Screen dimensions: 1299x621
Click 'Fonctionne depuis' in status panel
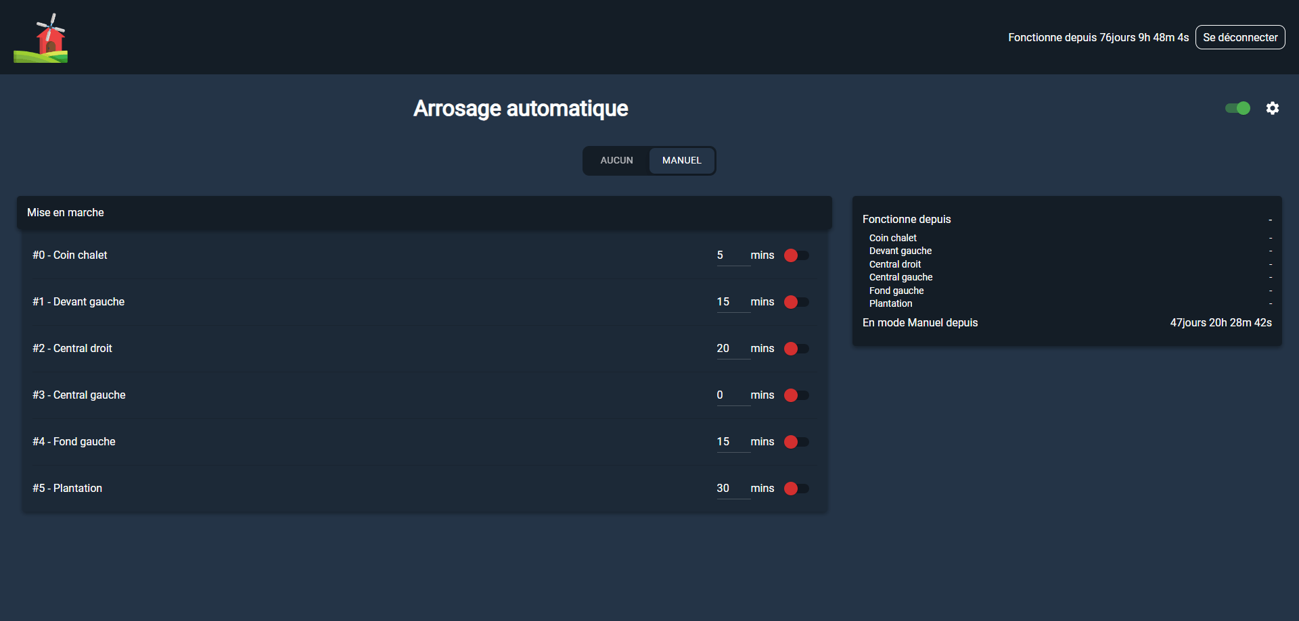pos(907,220)
